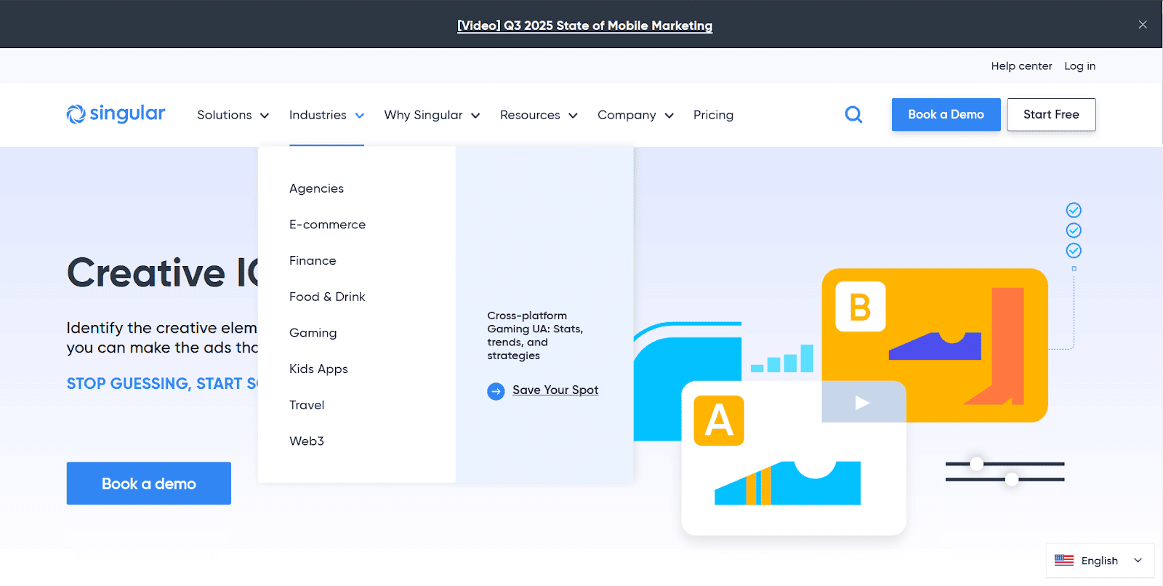Click the white letter B tile icon

click(x=861, y=307)
